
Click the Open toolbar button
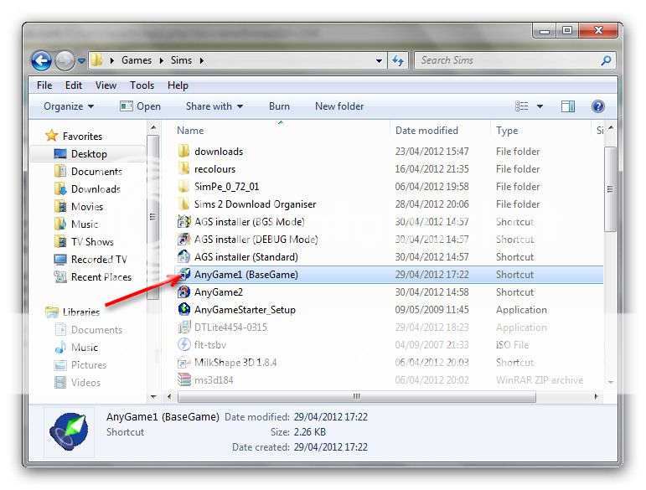pyautogui.click(x=140, y=106)
